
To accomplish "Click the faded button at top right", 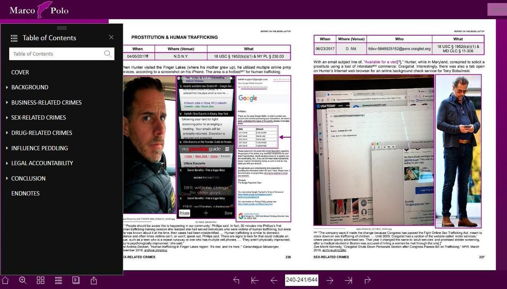I will click(496, 9).
